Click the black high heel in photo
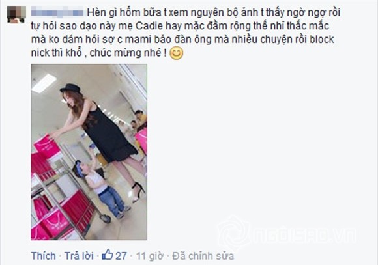378x265 pixels. coord(138,192)
